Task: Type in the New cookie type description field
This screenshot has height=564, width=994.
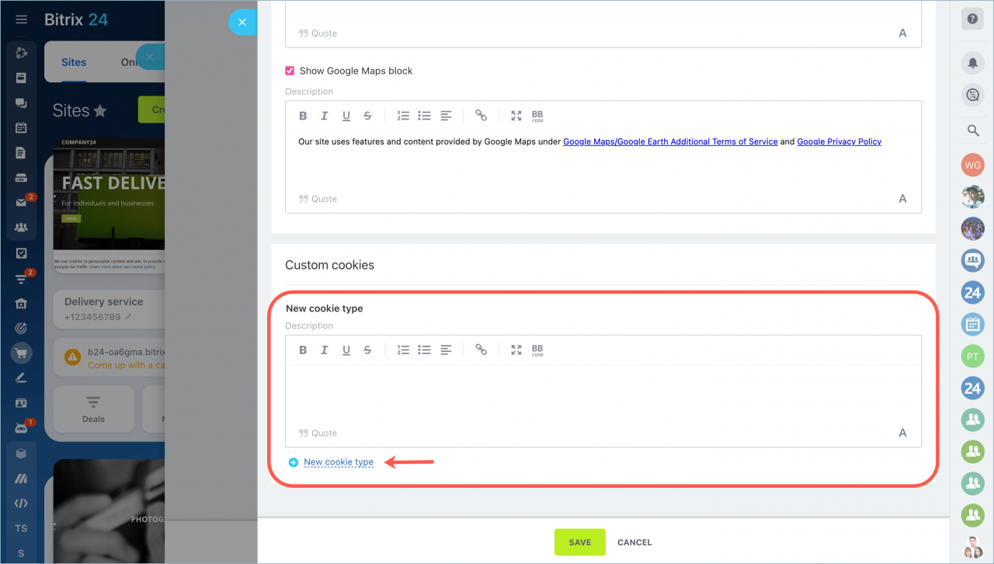Action: pyautogui.click(x=603, y=392)
